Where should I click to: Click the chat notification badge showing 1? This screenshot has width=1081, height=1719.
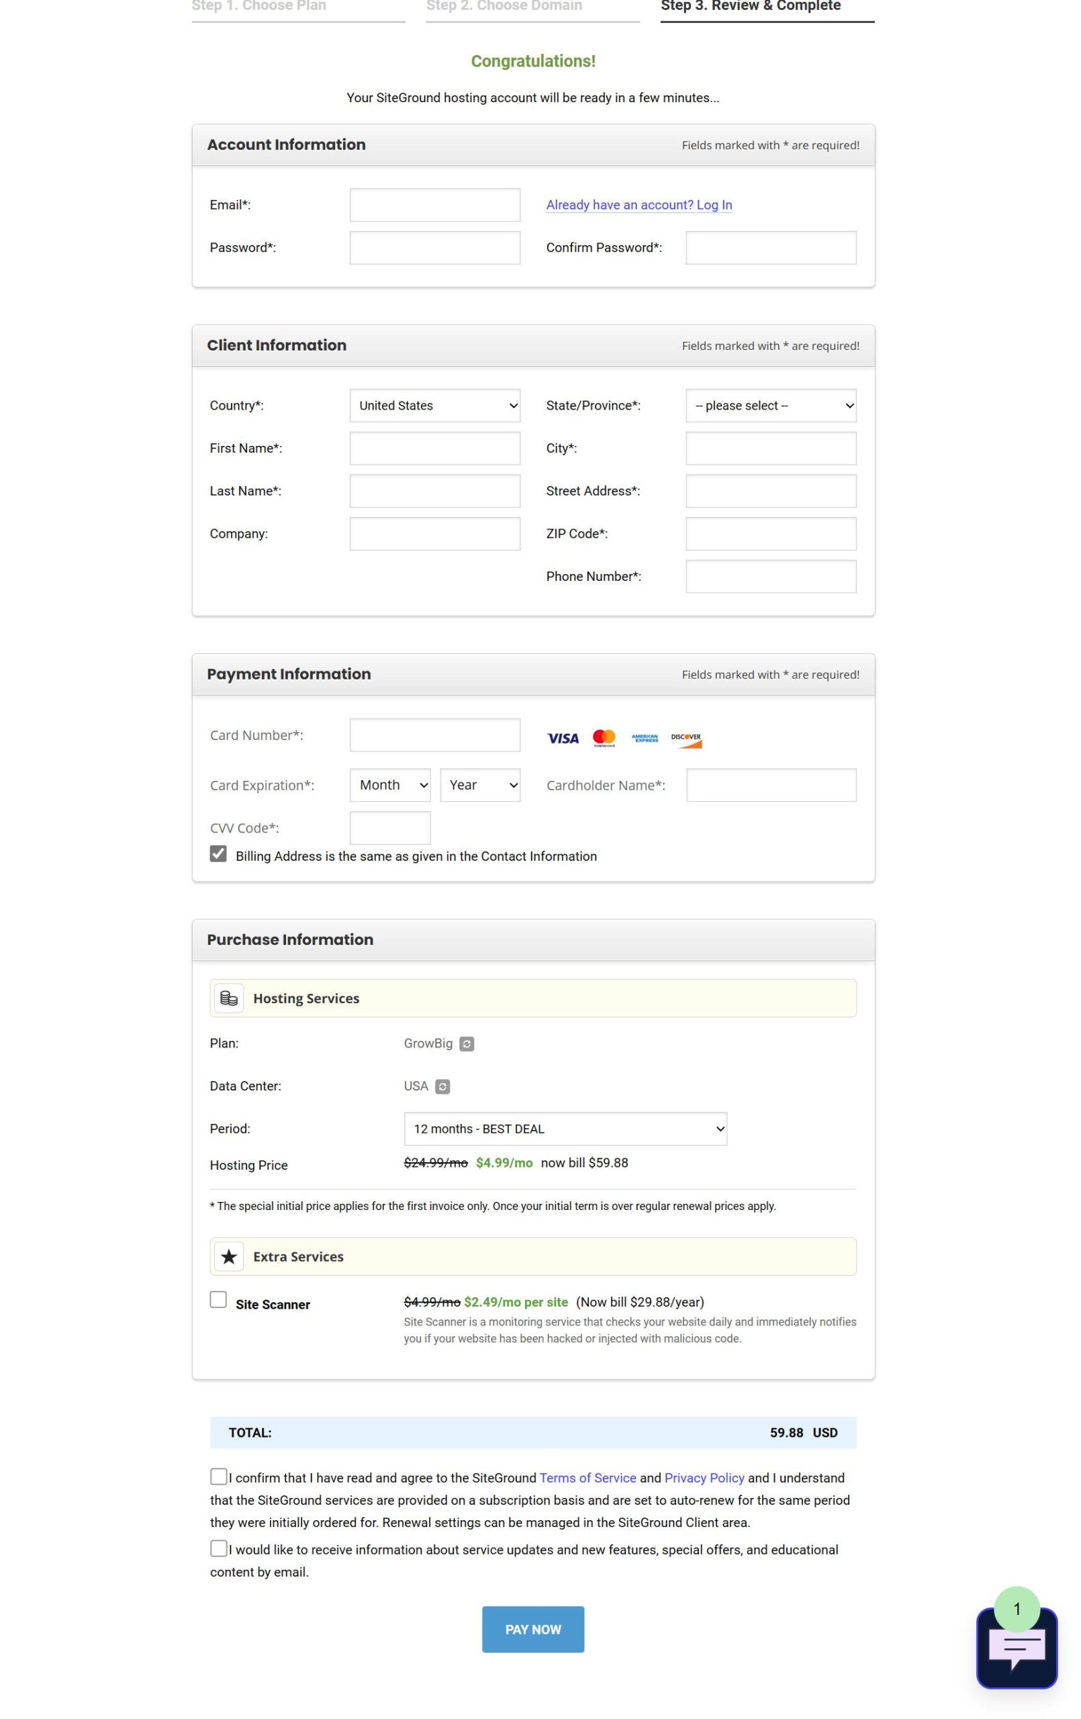pos(1017,1609)
